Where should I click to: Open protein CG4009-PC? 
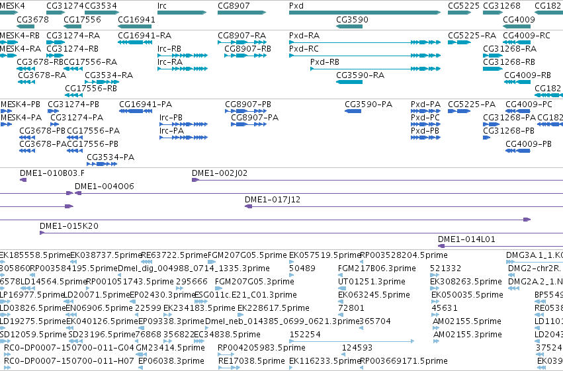529,104
